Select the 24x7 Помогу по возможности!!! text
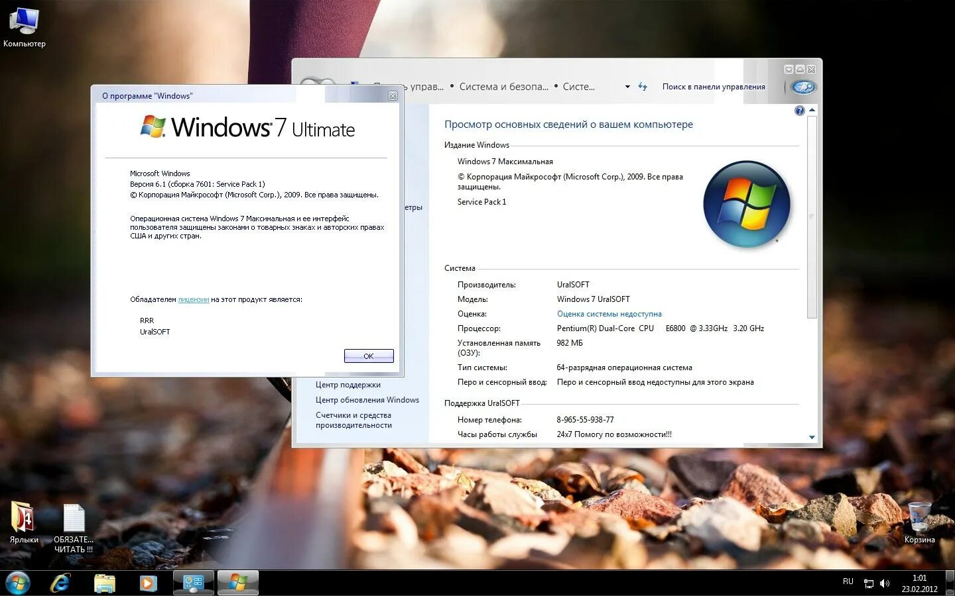This screenshot has width=955, height=596. [614, 434]
